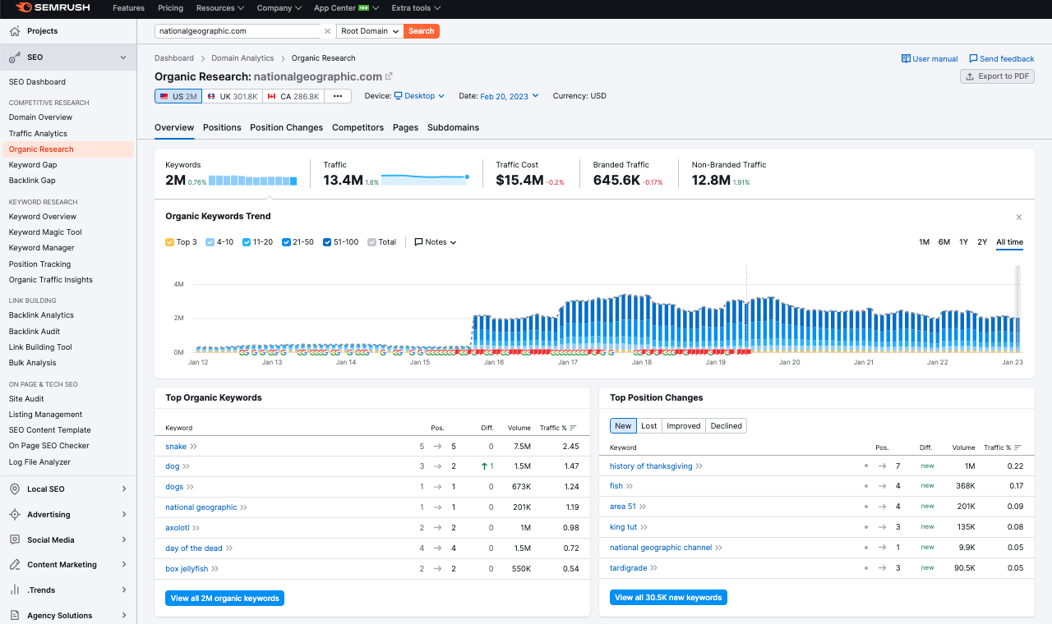1052x624 pixels.
Task: Toggle the 21-50 positions checkbox
Action: coord(286,242)
